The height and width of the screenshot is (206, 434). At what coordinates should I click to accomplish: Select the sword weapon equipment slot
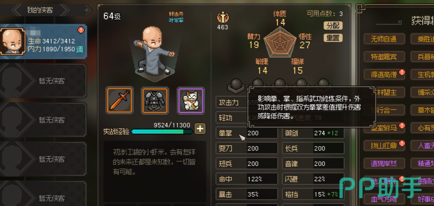coord(119,100)
